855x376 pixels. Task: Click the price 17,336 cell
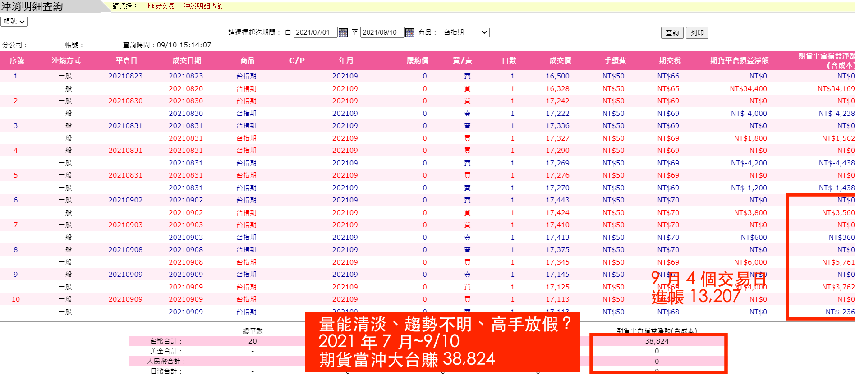[557, 126]
